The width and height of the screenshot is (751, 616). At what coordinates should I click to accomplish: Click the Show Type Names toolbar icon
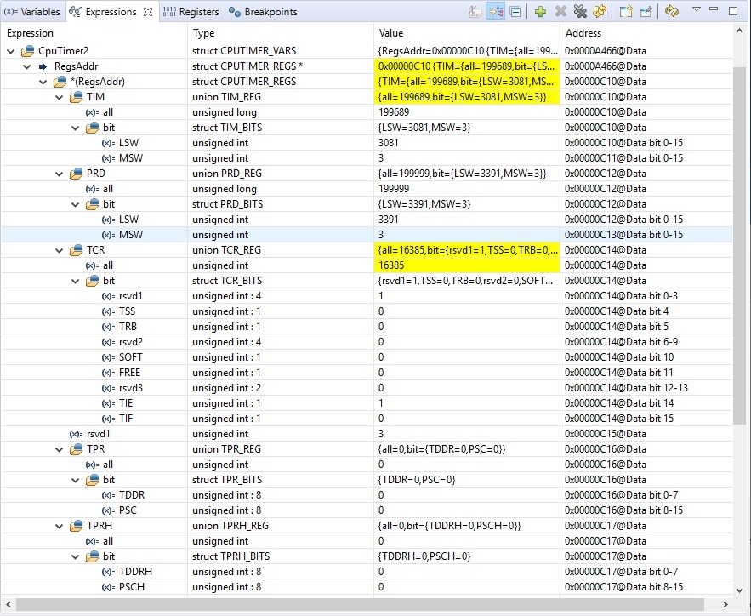click(x=475, y=12)
